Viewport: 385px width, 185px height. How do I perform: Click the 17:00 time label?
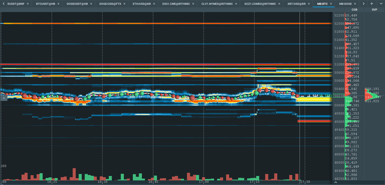tap(204, 182)
